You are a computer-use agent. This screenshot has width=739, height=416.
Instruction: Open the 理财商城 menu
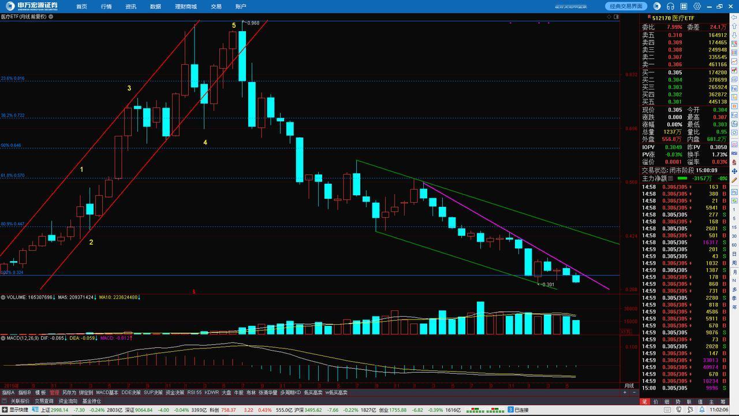[186, 6]
